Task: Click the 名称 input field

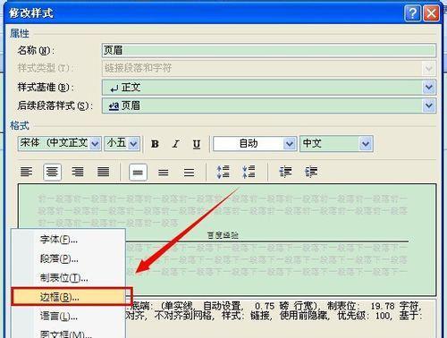Action: pos(269,50)
